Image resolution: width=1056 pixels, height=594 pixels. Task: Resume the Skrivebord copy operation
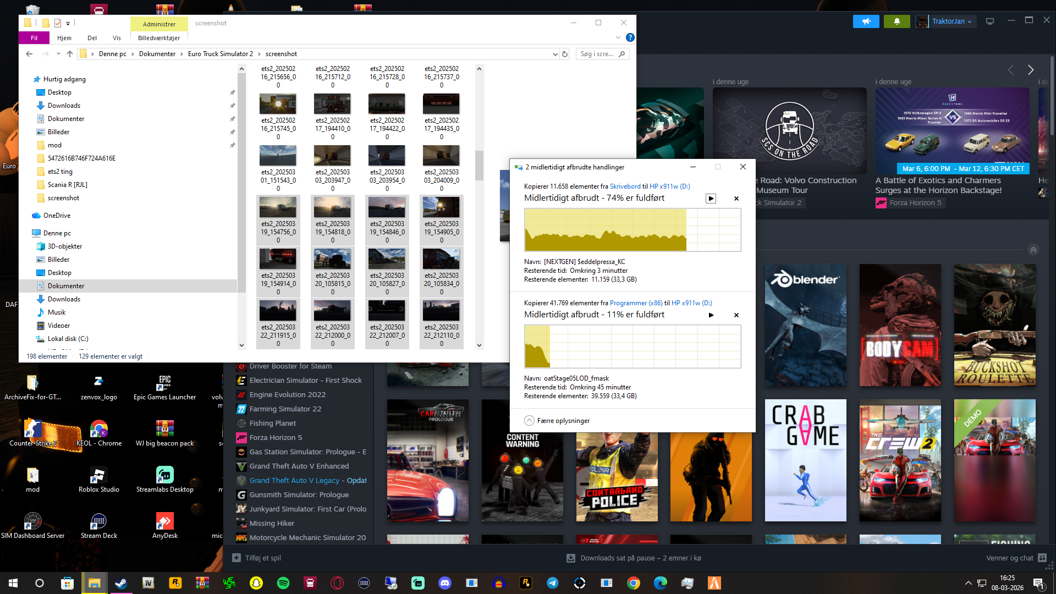[x=711, y=199]
